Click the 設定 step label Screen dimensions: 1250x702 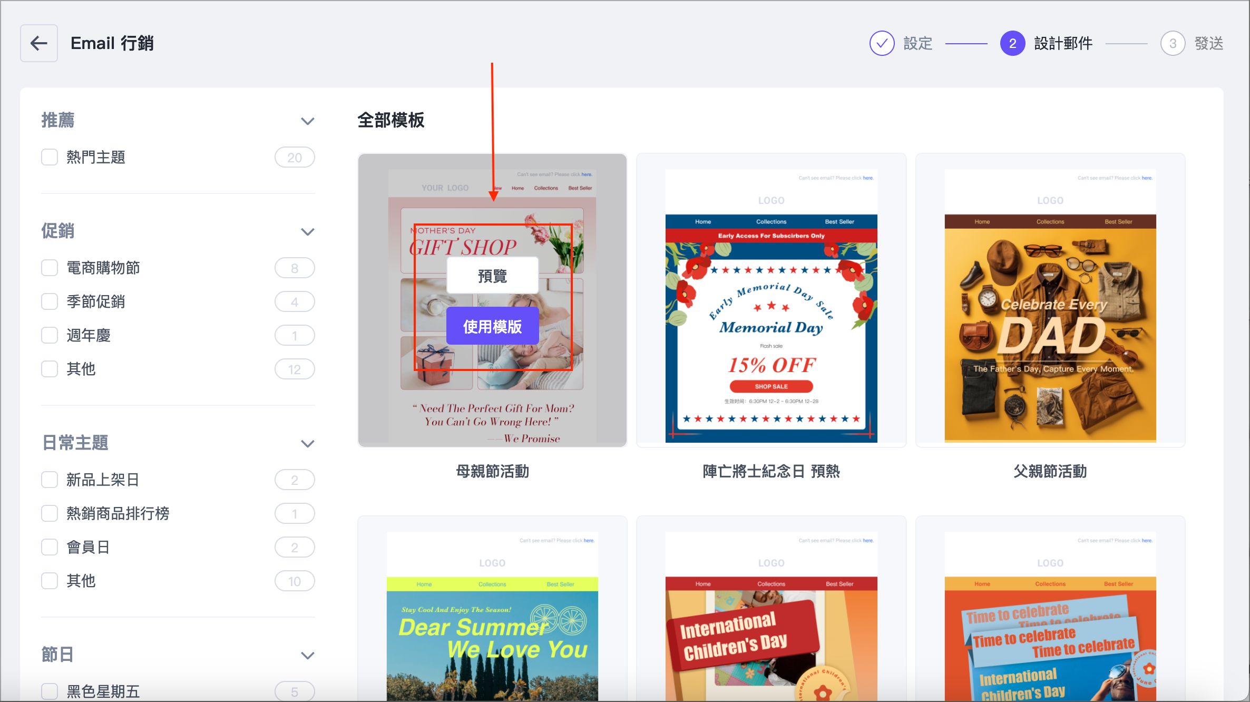click(x=918, y=43)
